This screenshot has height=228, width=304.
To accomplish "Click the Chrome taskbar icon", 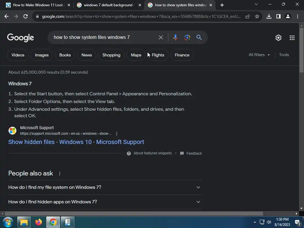I will click(53, 222).
